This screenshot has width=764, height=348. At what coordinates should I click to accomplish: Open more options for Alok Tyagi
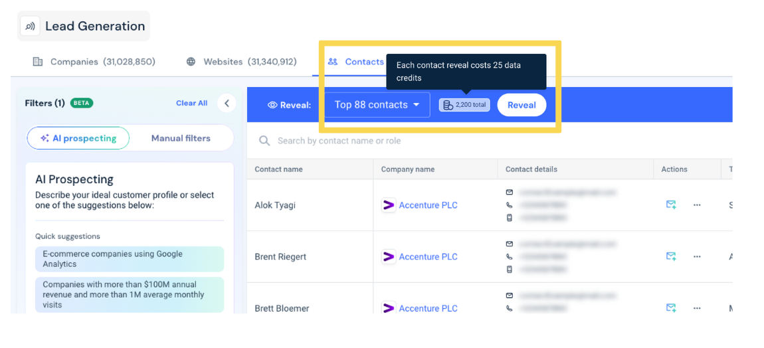(x=697, y=205)
